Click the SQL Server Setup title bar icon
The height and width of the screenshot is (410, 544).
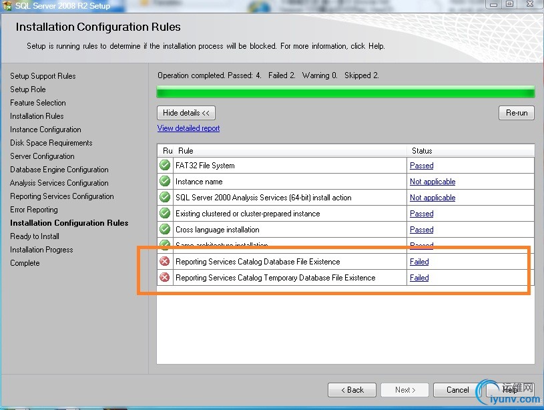(x=7, y=5)
